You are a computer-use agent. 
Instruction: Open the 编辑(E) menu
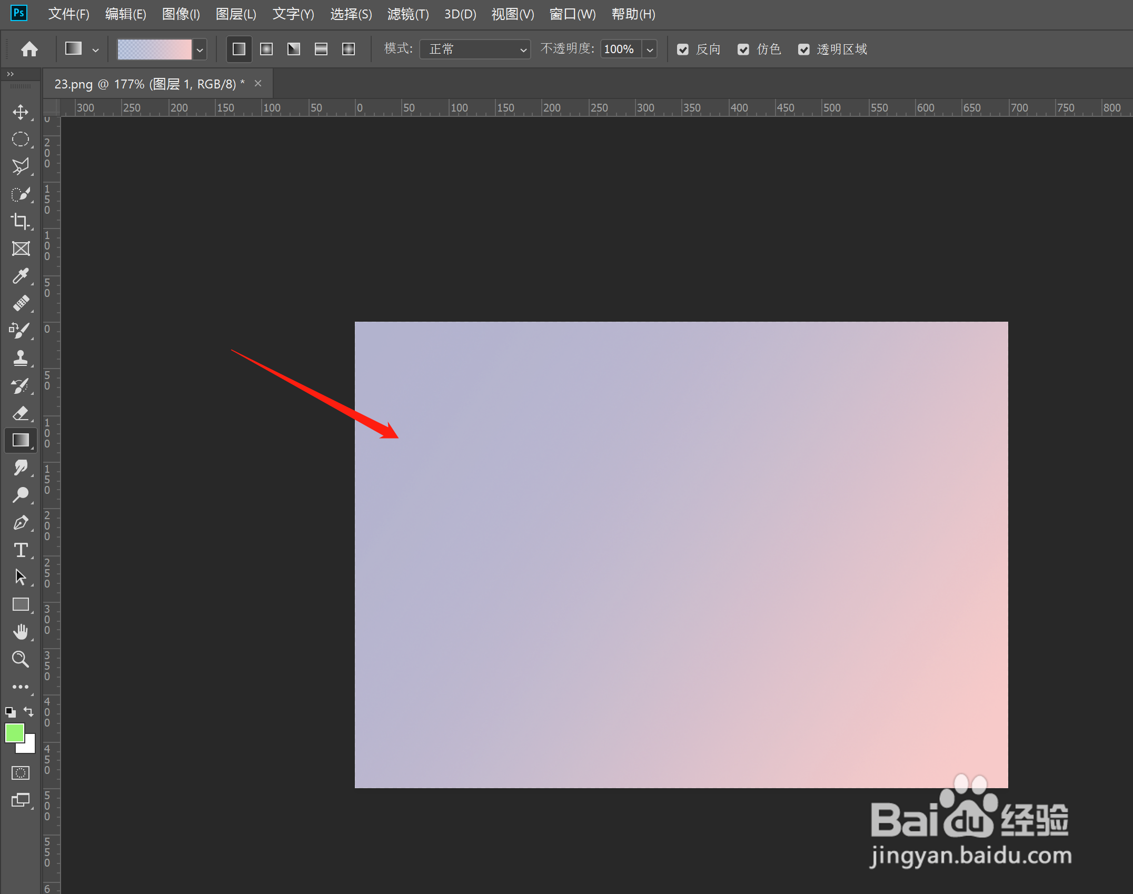click(126, 14)
